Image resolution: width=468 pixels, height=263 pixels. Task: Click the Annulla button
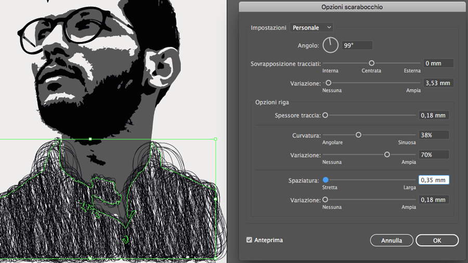[x=392, y=240]
